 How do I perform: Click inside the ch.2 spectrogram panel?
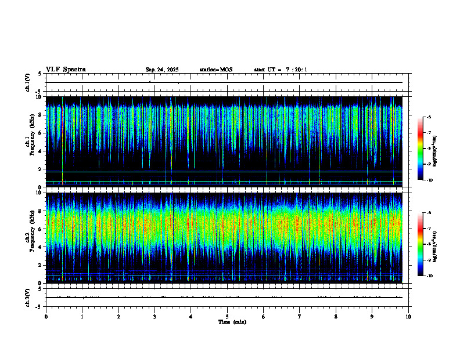[x=224, y=238]
